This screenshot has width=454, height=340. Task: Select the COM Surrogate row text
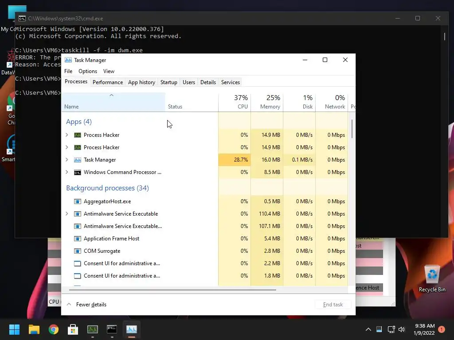click(102, 251)
